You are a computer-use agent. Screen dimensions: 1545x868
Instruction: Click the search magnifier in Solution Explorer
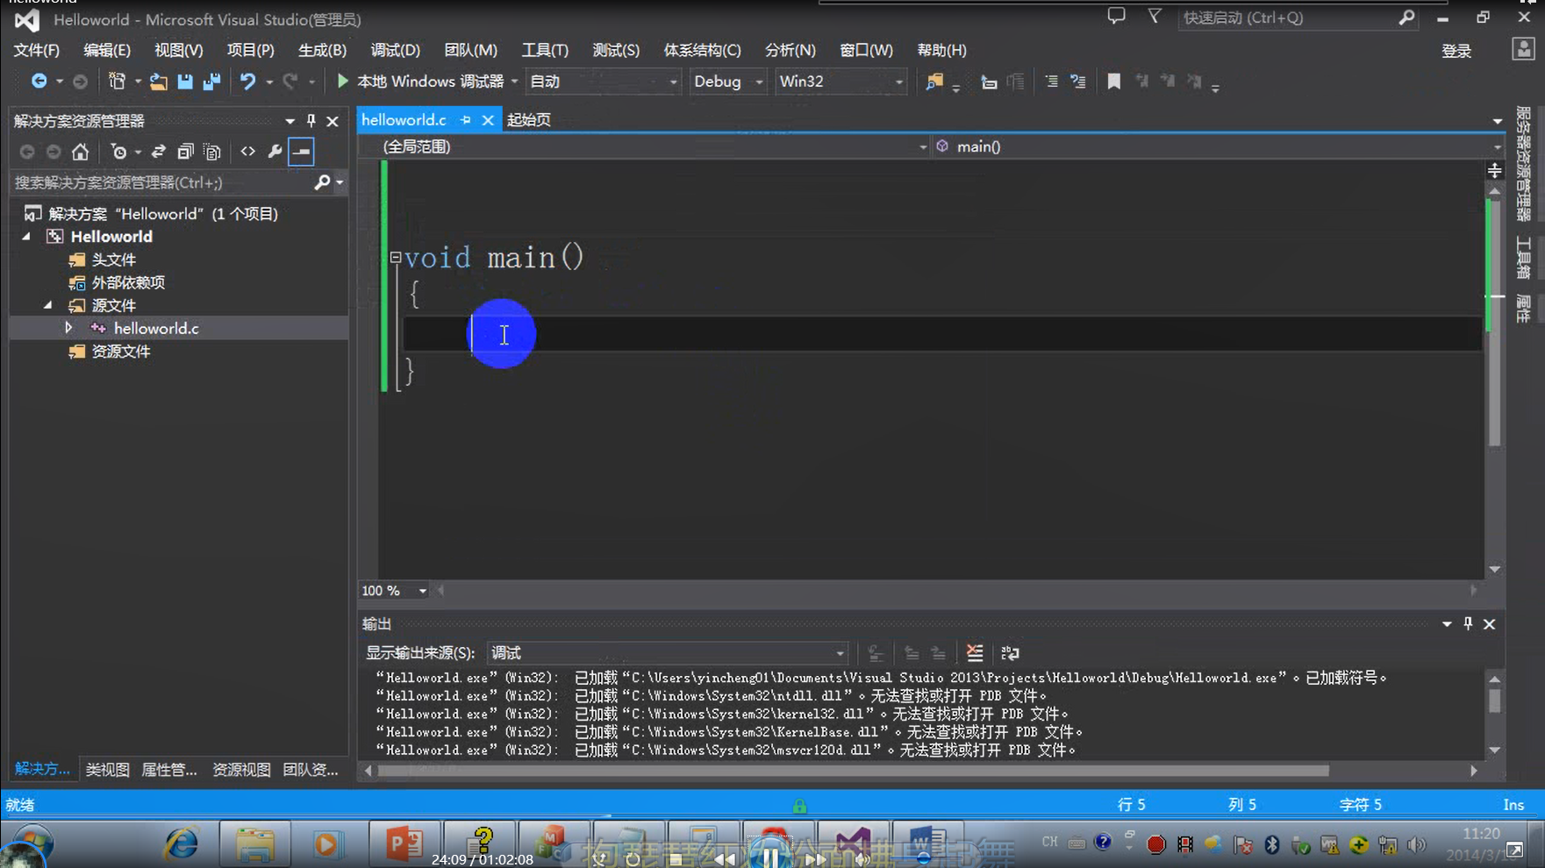(x=322, y=182)
